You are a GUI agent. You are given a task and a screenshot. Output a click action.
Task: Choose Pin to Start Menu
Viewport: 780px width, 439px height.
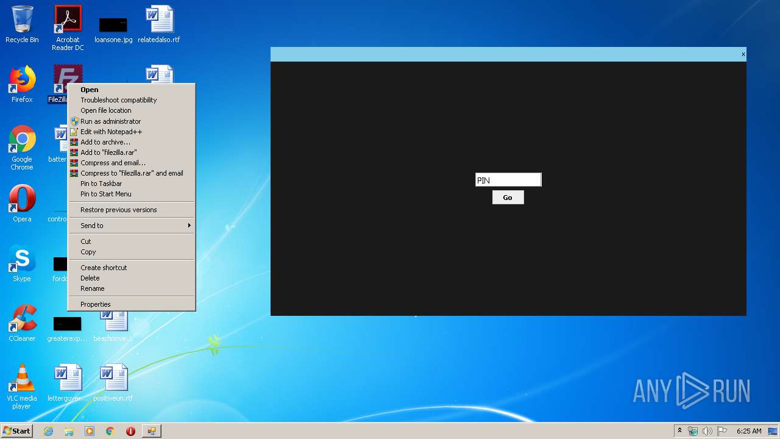click(132, 194)
